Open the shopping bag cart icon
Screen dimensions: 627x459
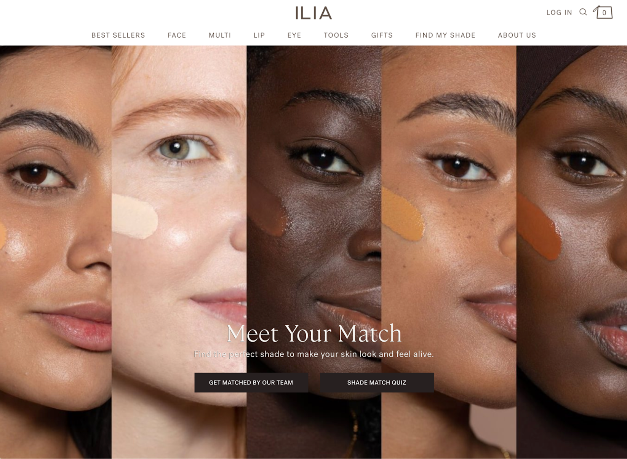tap(603, 12)
